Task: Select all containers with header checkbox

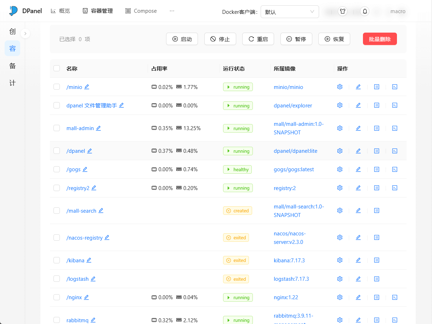Action: click(x=57, y=68)
